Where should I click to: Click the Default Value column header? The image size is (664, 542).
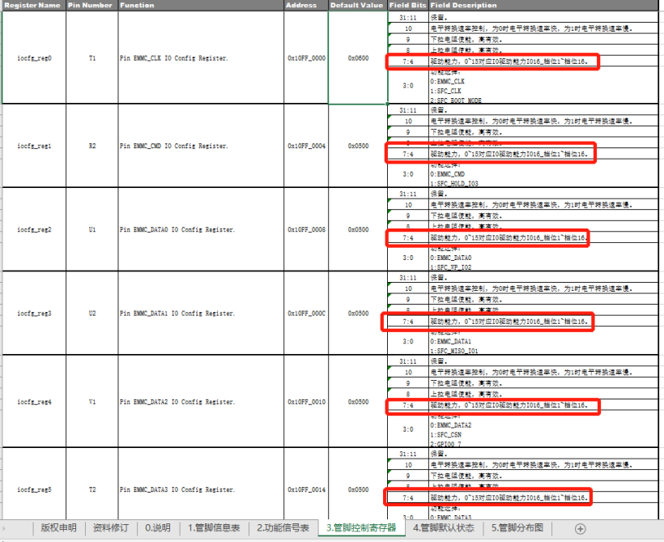(357, 6)
